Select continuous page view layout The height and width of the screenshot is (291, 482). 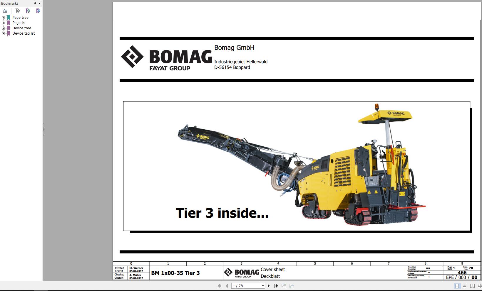[x=464, y=286]
